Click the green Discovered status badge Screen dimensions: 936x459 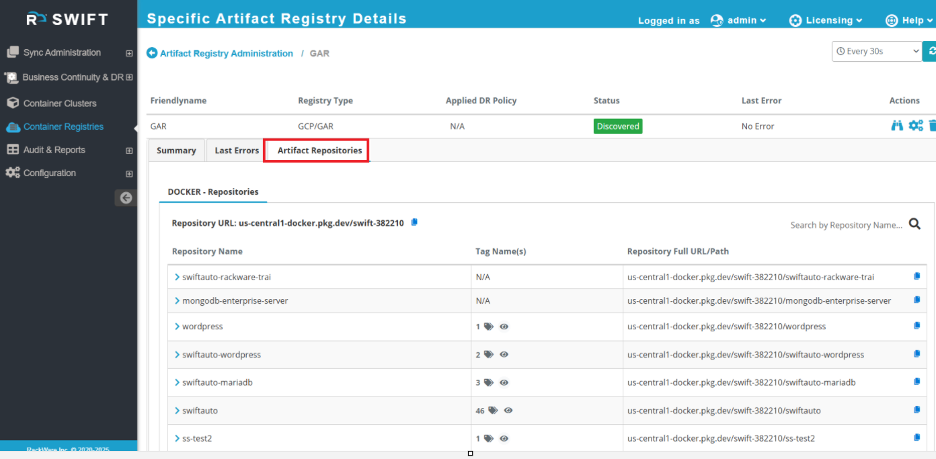click(618, 126)
